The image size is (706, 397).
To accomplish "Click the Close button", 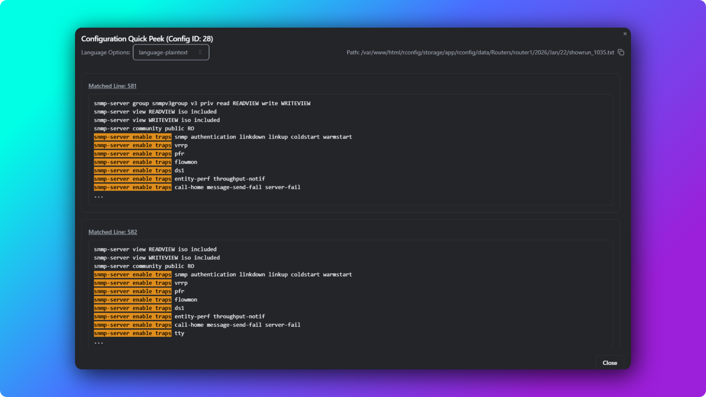I will click(610, 363).
